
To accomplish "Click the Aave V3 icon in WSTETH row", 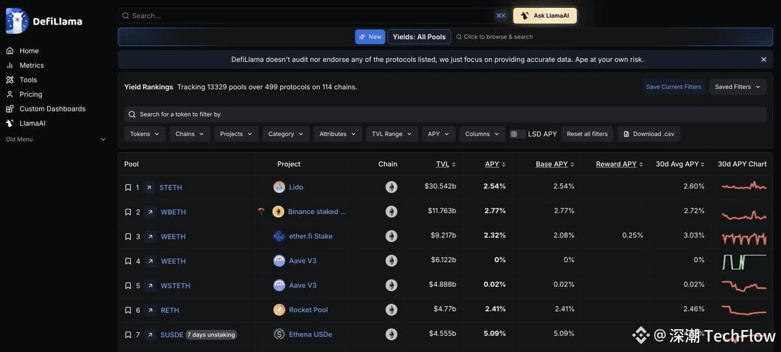I will coord(279,285).
